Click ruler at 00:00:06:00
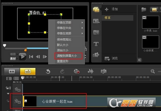The width and height of the screenshot is (161, 111). tap(114, 77)
